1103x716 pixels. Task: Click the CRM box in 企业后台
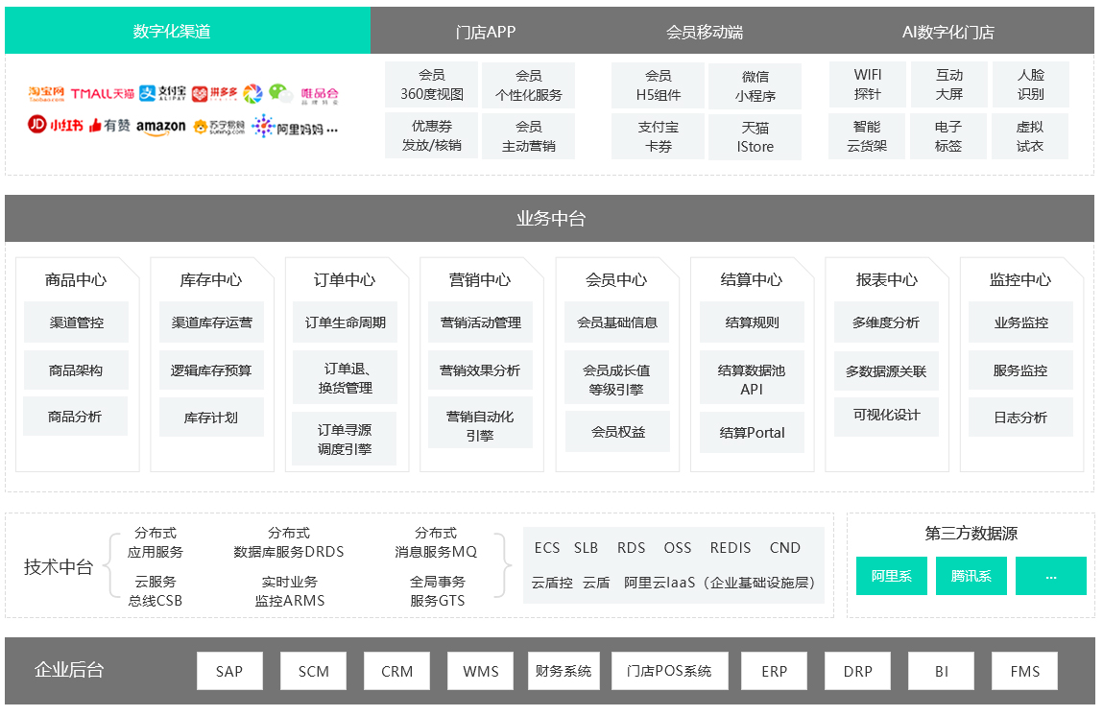[x=396, y=671]
